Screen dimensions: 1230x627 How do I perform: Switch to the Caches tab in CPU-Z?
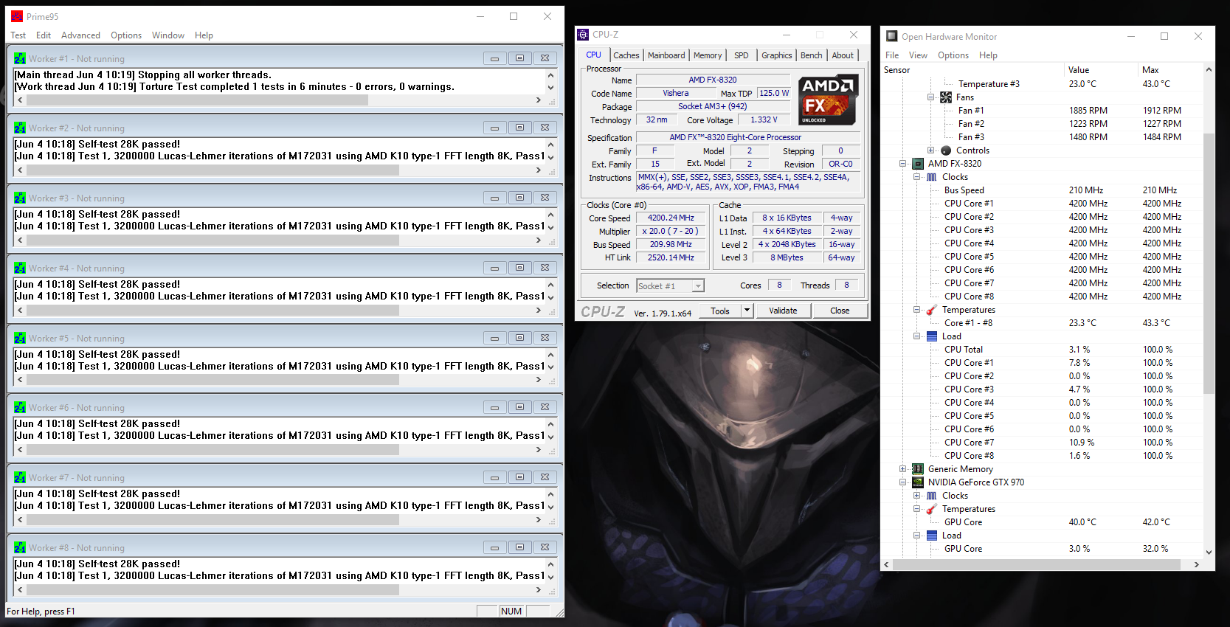(x=626, y=55)
